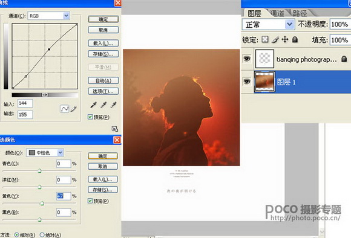
Task: Click the Auto button in Curves
Action: (x=103, y=80)
